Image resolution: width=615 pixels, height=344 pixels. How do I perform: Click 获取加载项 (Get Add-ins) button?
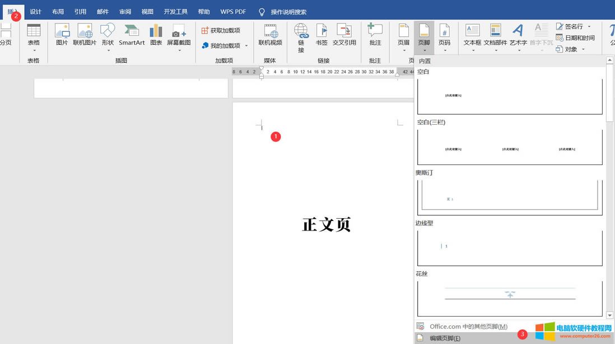[x=221, y=30]
